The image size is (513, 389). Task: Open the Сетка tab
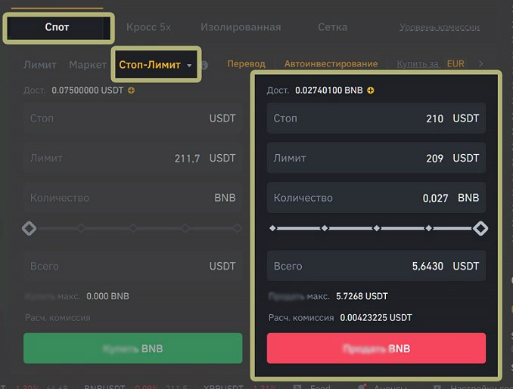click(x=333, y=27)
